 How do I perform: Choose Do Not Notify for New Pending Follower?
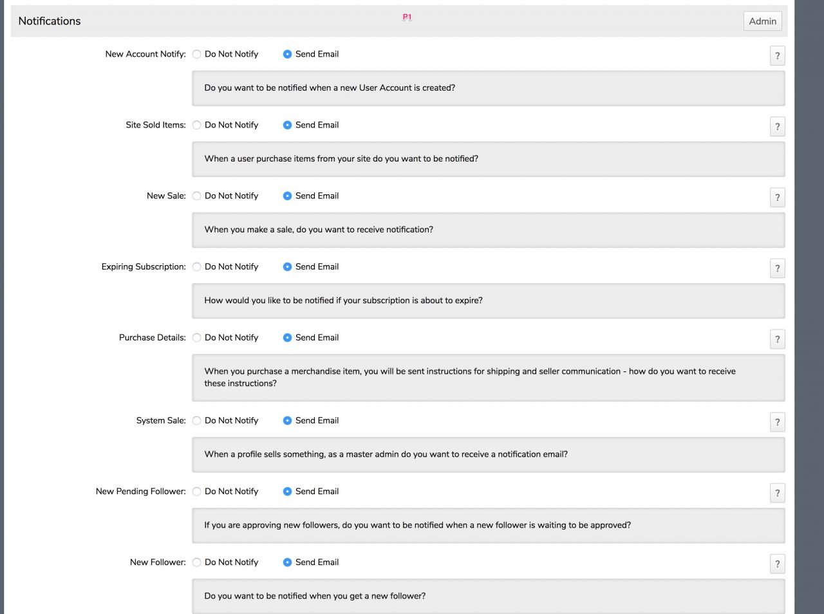[197, 491]
